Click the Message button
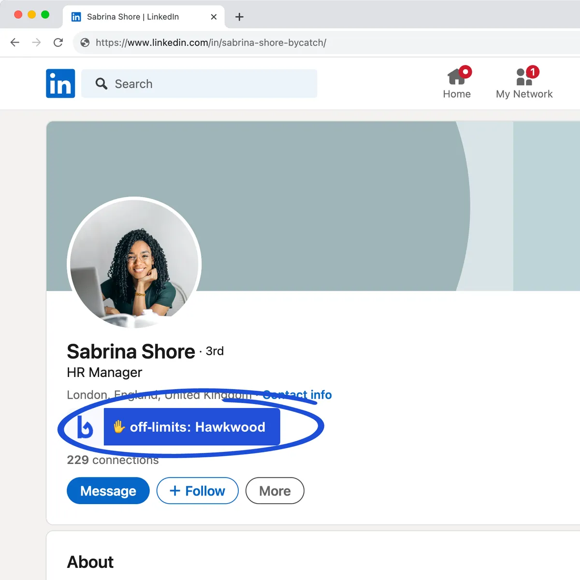The height and width of the screenshot is (580, 580). (x=108, y=491)
